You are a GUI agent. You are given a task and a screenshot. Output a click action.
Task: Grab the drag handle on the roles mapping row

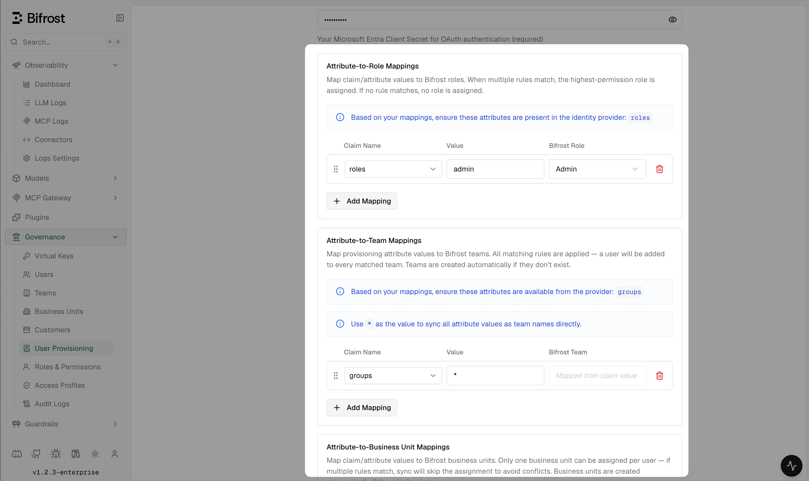(336, 169)
